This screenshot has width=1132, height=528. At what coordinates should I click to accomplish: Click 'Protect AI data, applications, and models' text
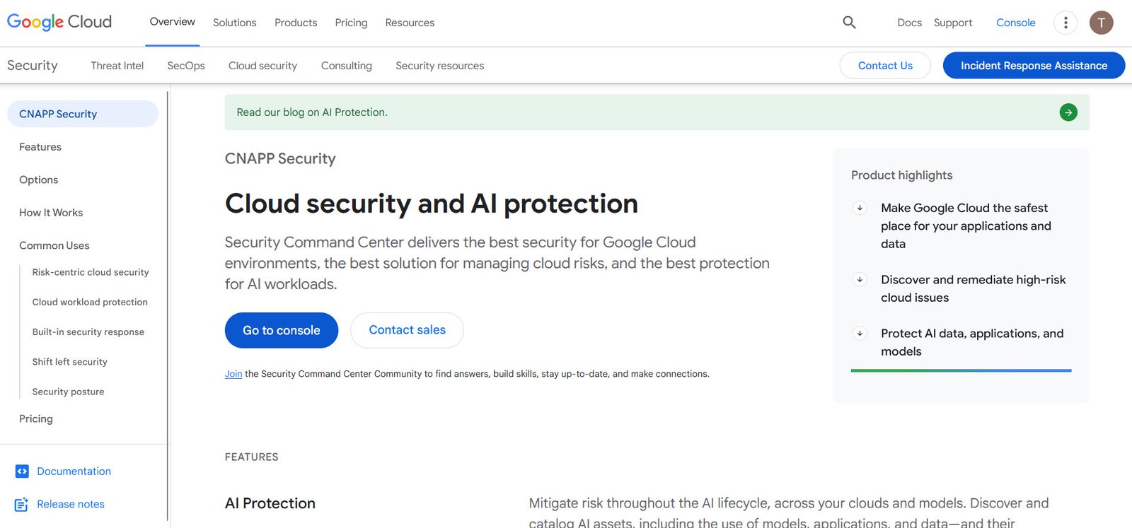point(972,342)
